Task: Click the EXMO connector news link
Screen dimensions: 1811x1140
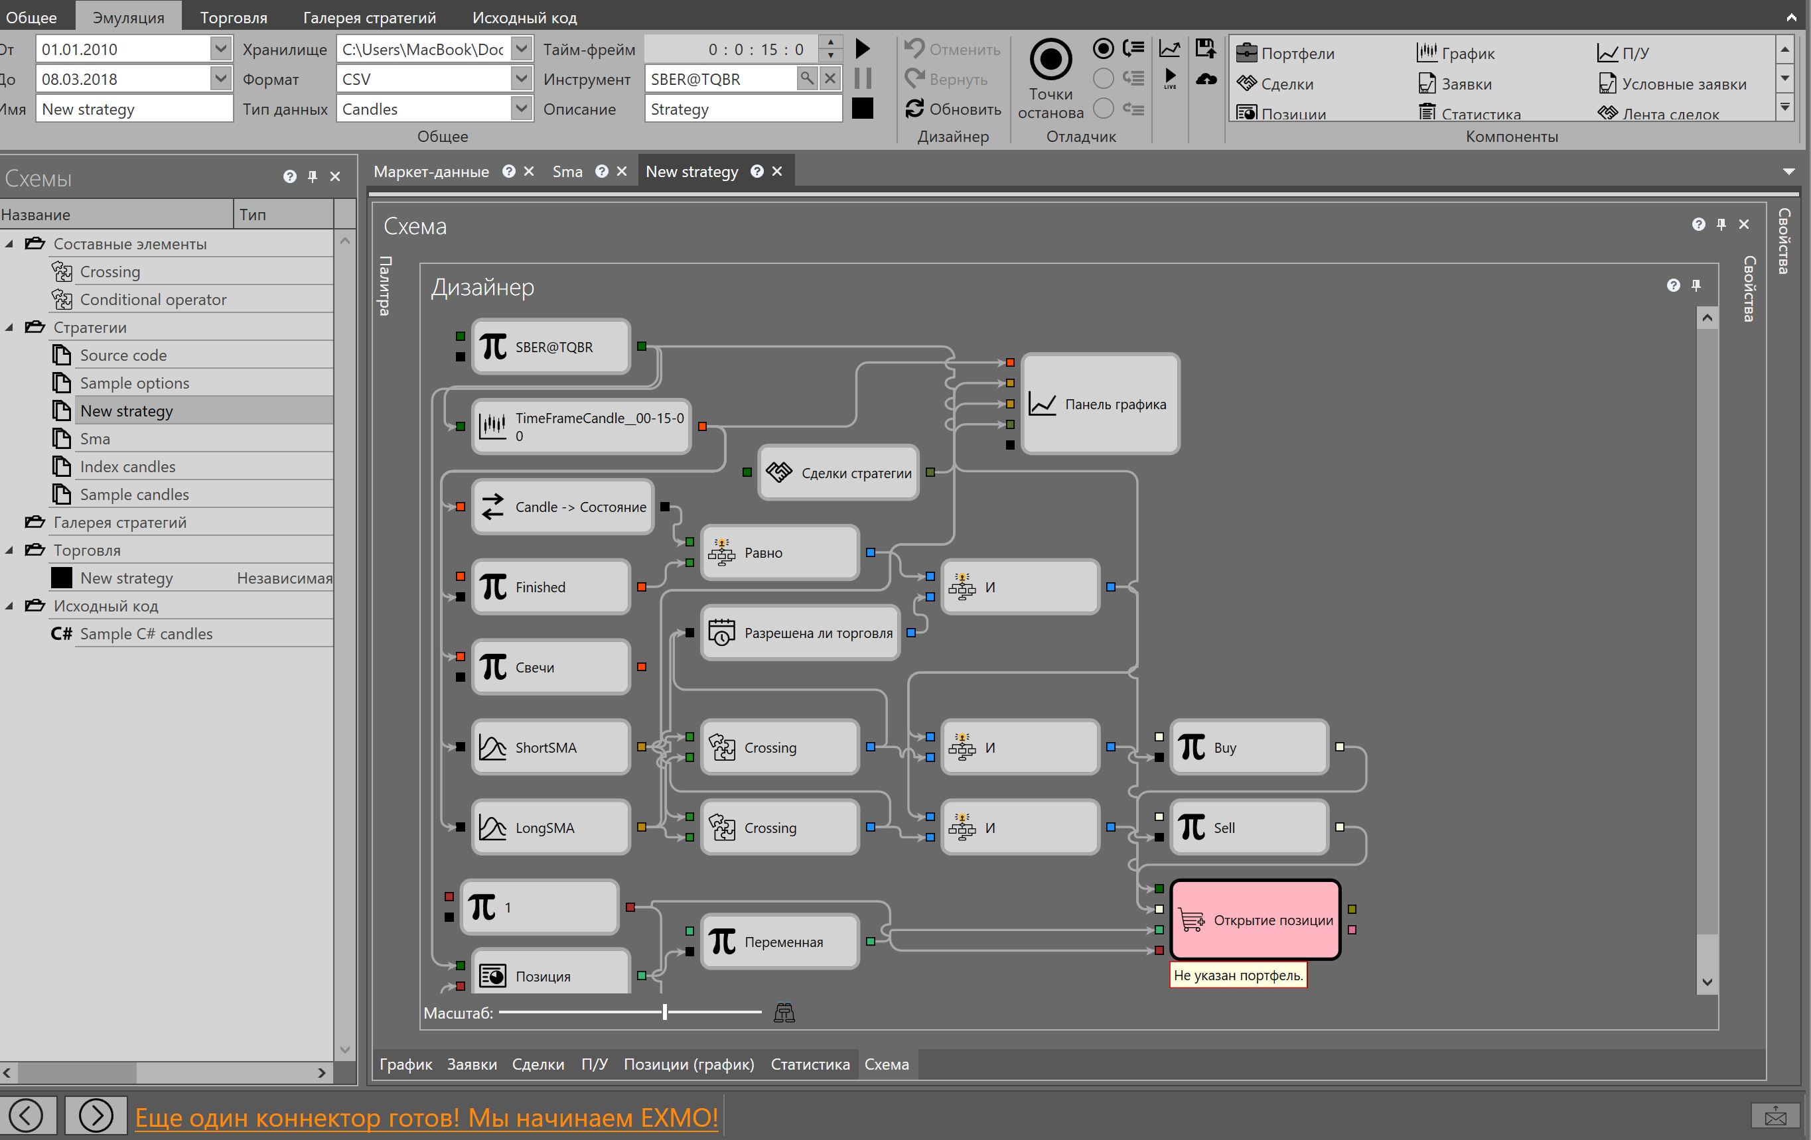Action: (x=427, y=1117)
